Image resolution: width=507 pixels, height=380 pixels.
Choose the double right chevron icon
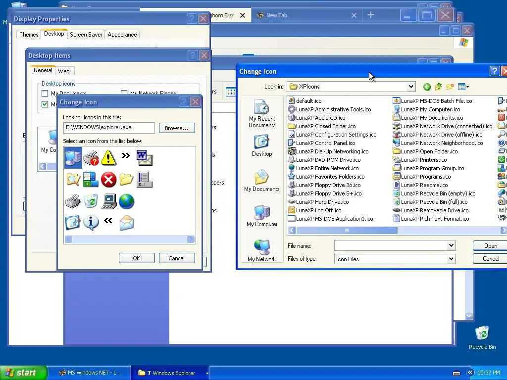(x=125, y=155)
